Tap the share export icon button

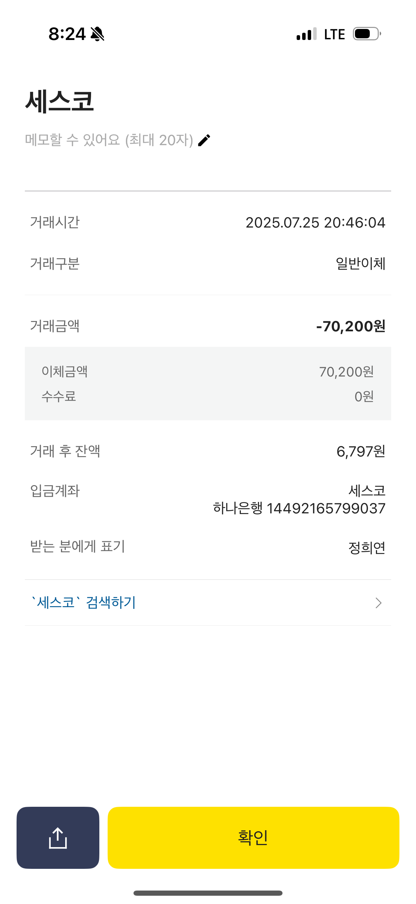(x=58, y=837)
